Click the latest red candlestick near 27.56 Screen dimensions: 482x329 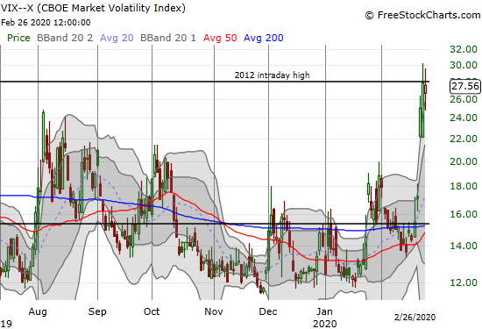426,89
